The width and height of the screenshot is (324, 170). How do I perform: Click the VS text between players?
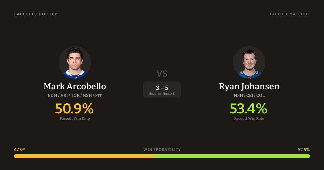coord(162,73)
